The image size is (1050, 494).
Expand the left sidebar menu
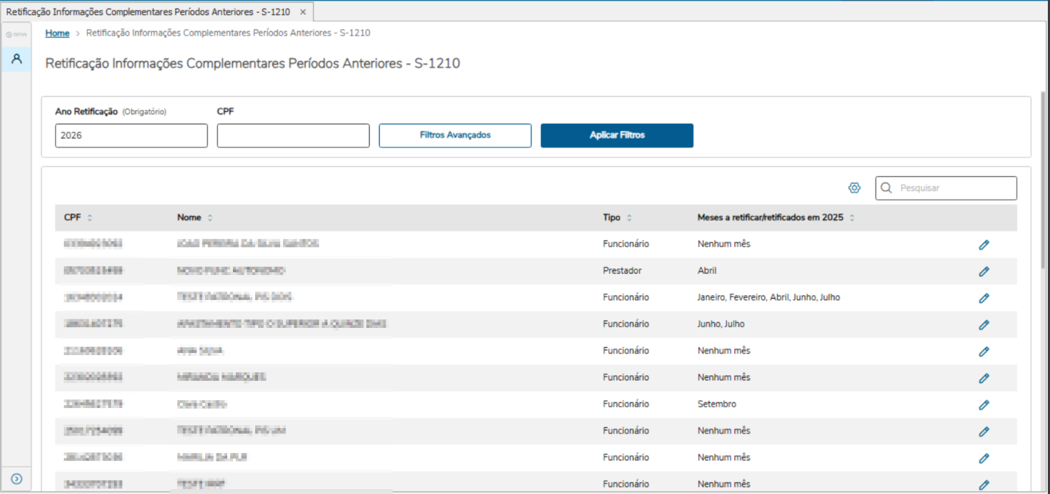[x=16, y=478]
